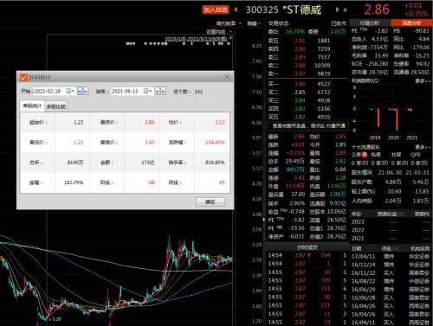
Task: Open 更多 link beside 十大流通股东
Action: pyautogui.click(x=423, y=147)
